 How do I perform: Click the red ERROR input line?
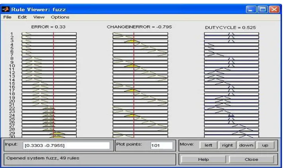(53, 85)
